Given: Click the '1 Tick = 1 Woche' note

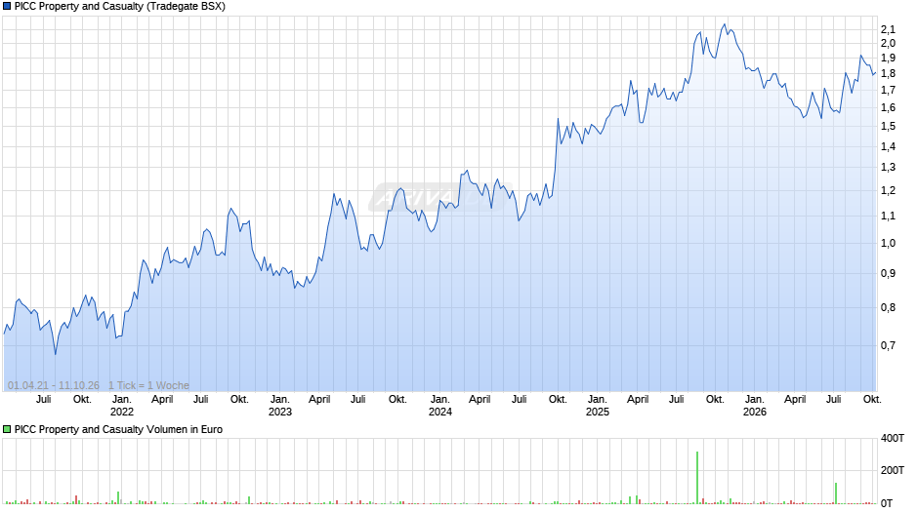Looking at the screenshot, I should pos(148,385).
